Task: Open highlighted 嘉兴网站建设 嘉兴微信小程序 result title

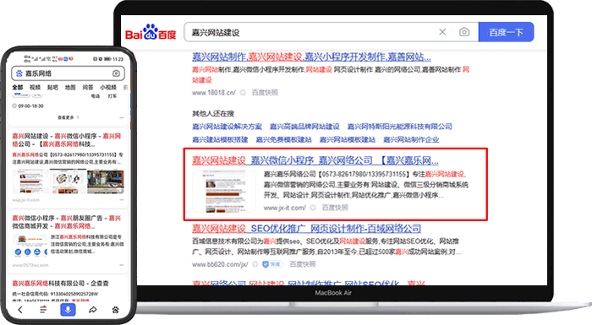Action: click(x=315, y=160)
